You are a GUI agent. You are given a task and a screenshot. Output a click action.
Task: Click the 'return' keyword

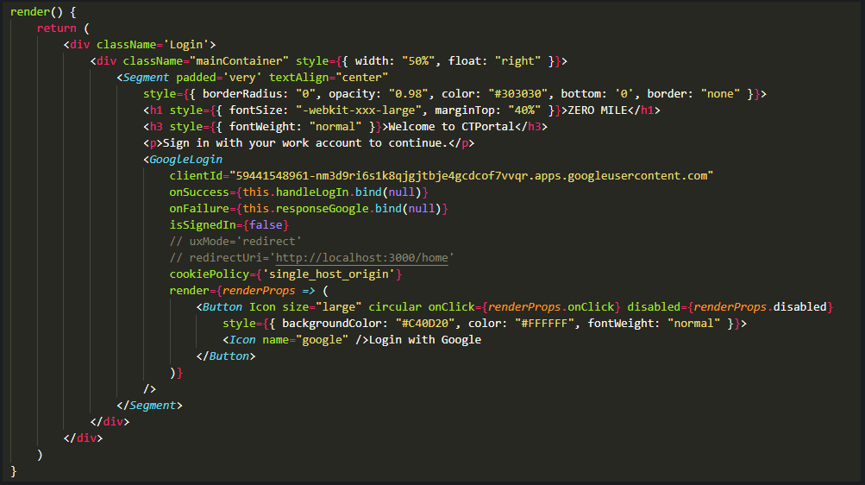[56, 28]
